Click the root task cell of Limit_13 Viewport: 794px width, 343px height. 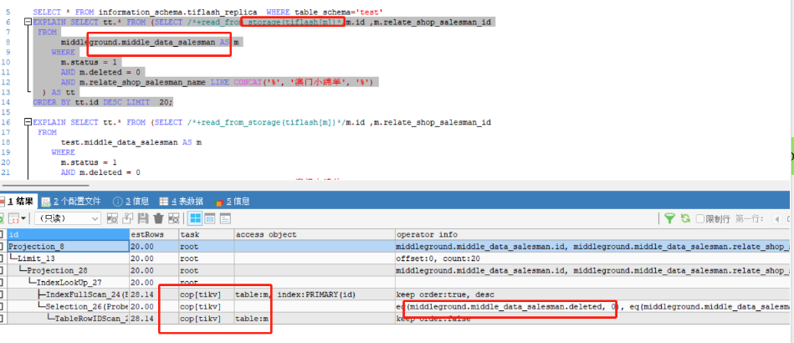207,259
